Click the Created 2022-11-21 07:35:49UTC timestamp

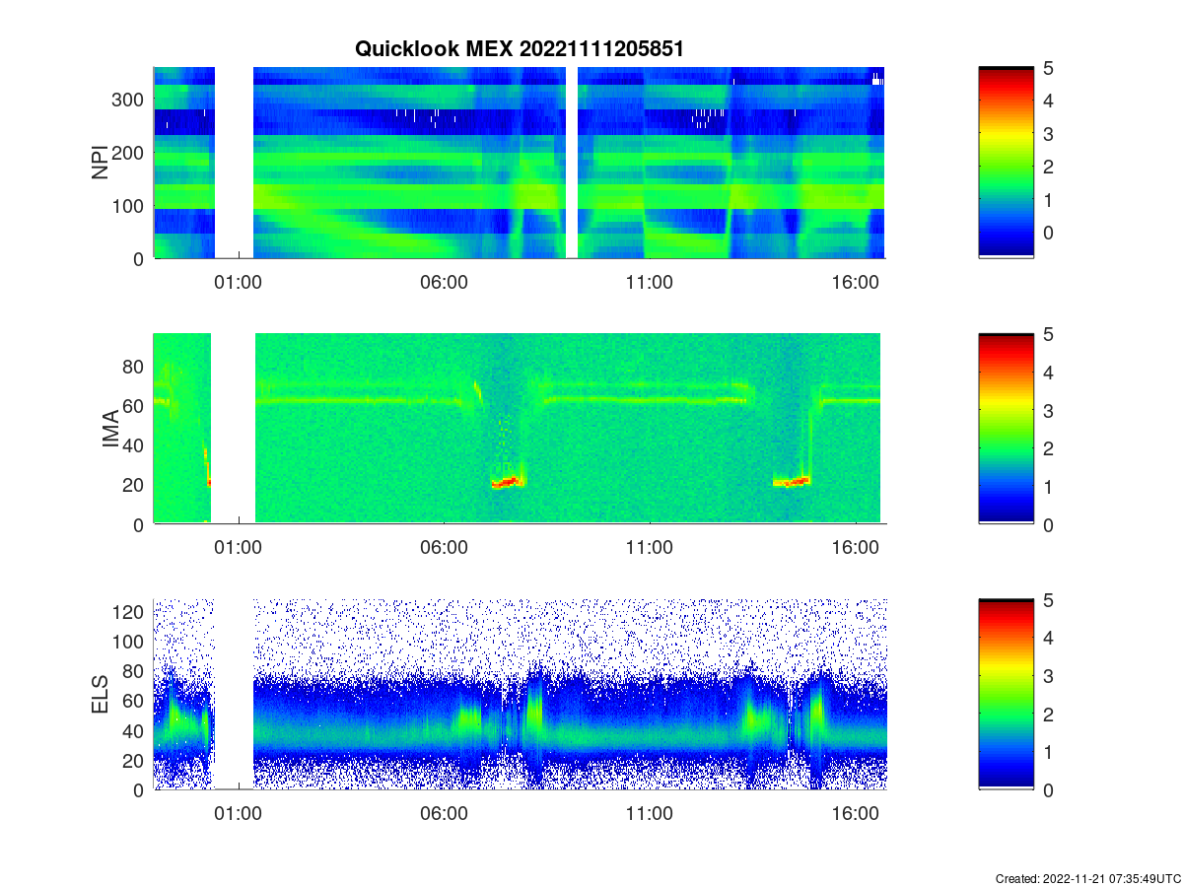pos(1087,878)
